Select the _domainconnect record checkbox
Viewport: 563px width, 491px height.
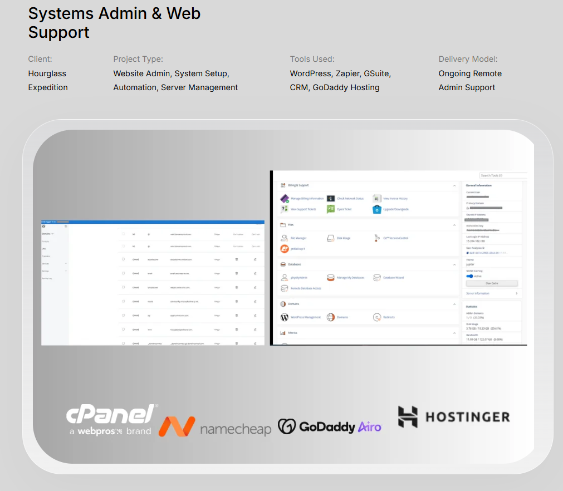point(123,343)
